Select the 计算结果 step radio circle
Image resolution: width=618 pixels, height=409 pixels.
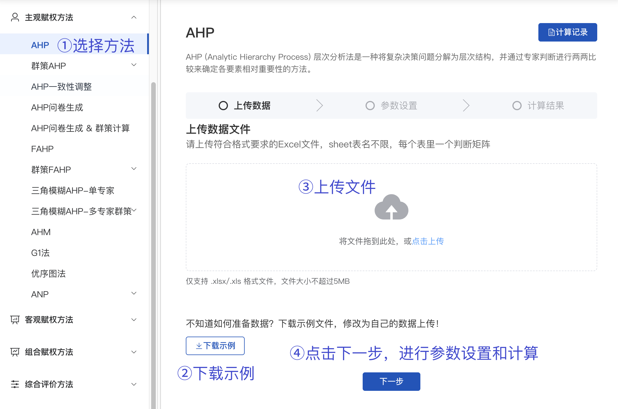point(516,106)
